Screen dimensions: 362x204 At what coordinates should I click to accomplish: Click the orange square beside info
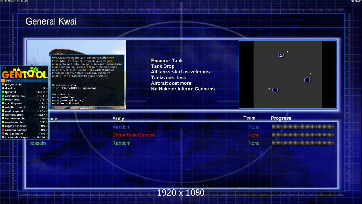pos(3,81)
